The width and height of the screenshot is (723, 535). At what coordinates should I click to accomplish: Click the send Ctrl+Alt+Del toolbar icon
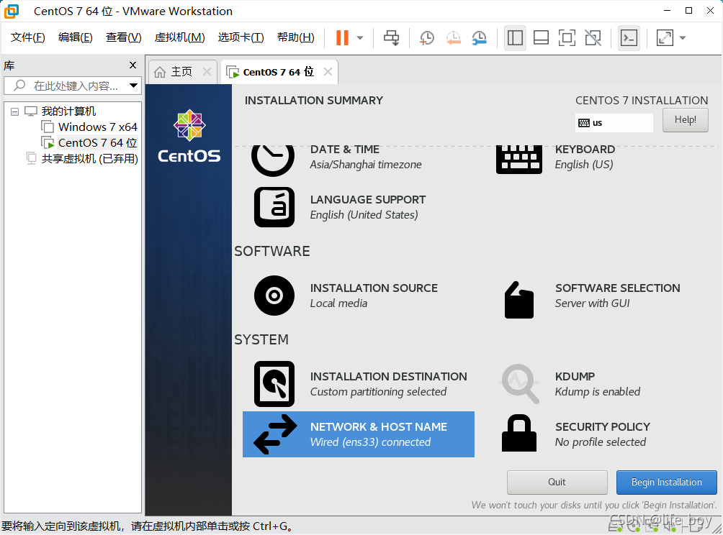[x=392, y=38]
